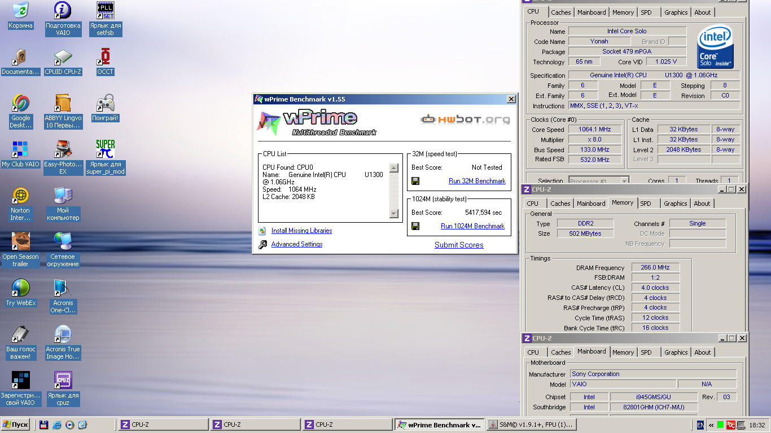The image size is (771, 433).
Task: Click the CPU List scrollbar down arrow
Action: pyautogui.click(x=394, y=214)
